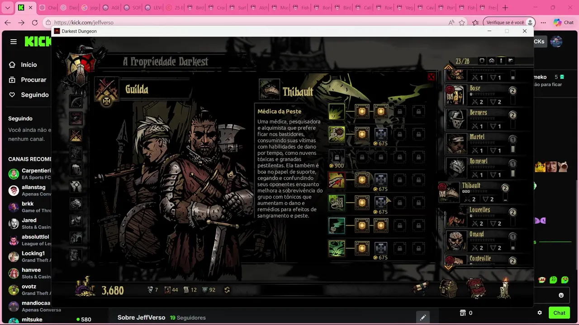Open channel Locking1 in recommended list

(x=29, y=257)
